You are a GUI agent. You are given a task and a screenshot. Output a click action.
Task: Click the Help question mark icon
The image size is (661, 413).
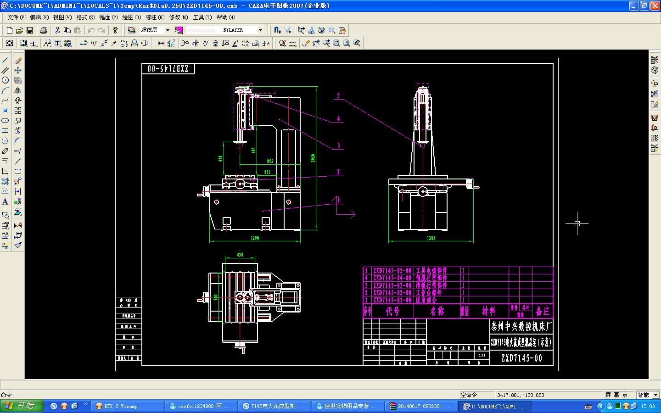(x=115, y=30)
